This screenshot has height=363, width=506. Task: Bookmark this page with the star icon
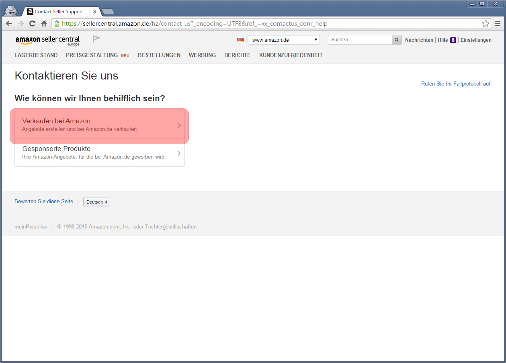point(486,24)
